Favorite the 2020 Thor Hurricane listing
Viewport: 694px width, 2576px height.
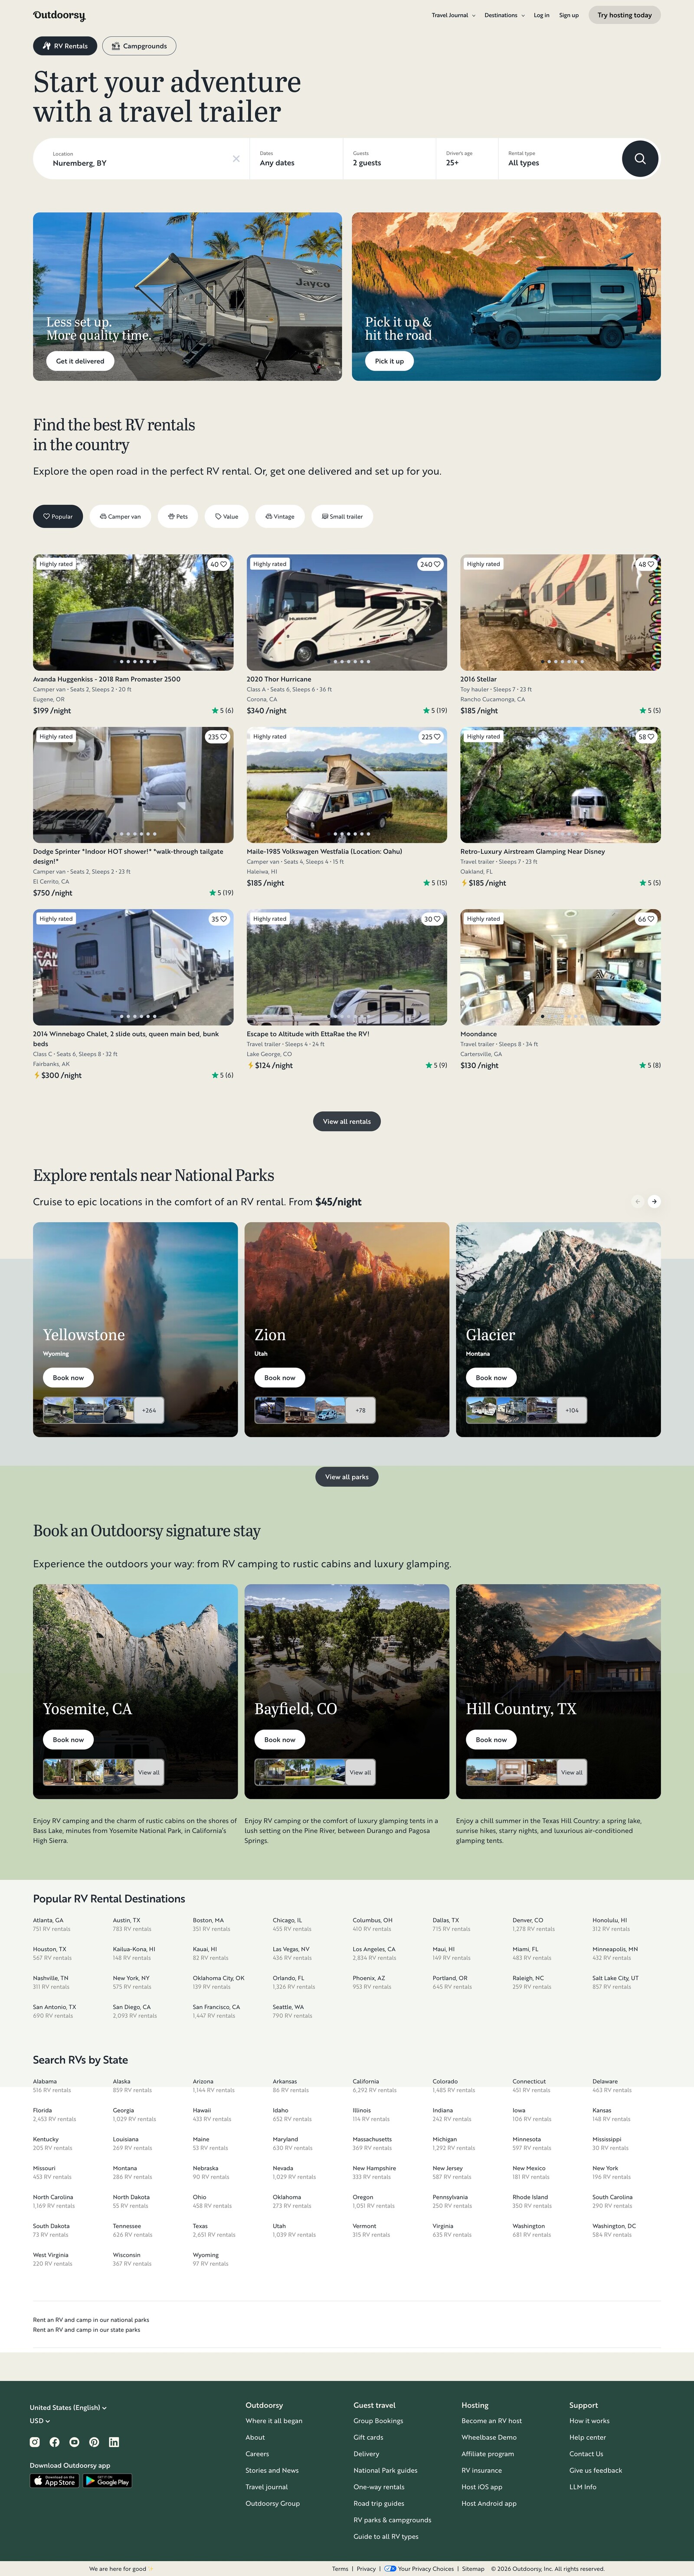(430, 564)
